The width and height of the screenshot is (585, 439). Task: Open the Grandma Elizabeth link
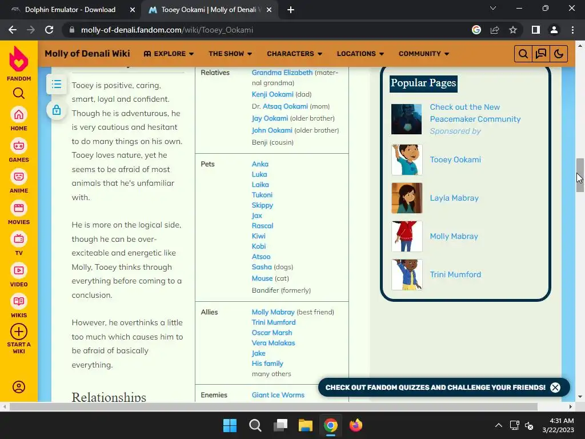[x=282, y=73]
